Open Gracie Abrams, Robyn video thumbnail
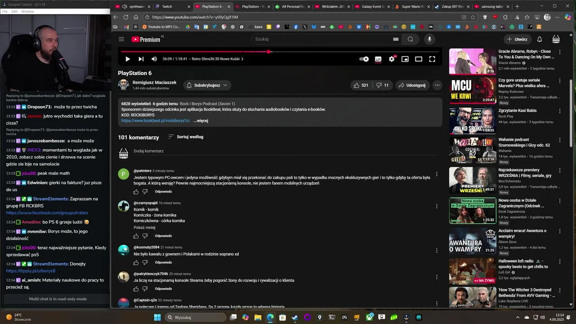Image resolution: width=576 pixels, height=324 pixels. tap(472, 61)
